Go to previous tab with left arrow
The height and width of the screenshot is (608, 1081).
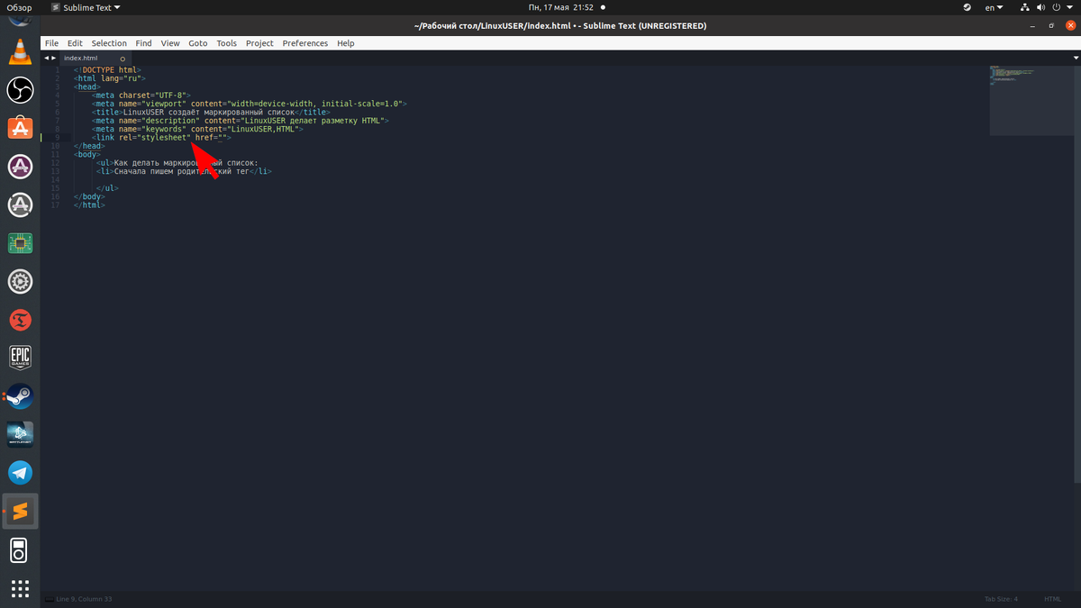click(47, 58)
